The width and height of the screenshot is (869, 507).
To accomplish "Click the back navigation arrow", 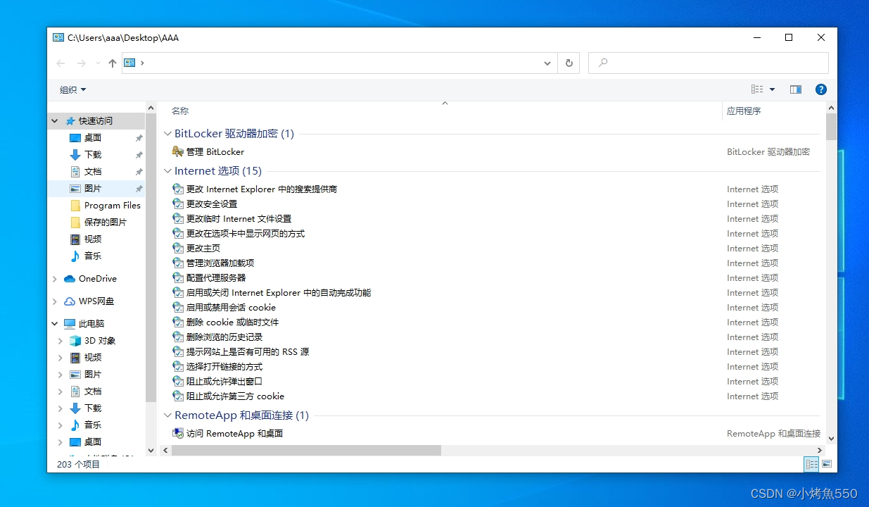I will [61, 63].
